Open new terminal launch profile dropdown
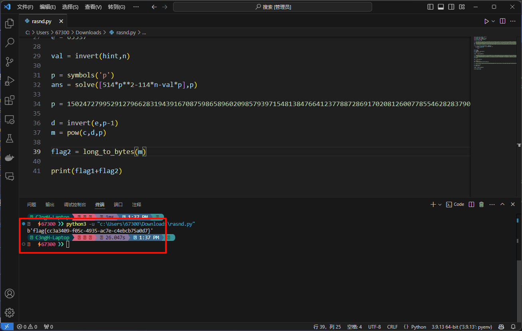The height and width of the screenshot is (331, 522). point(440,204)
